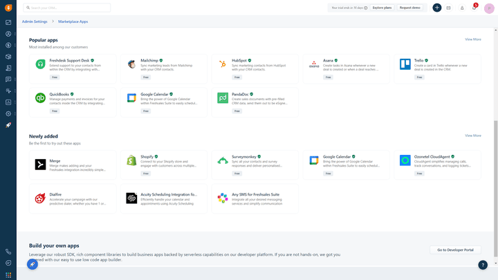The width and height of the screenshot is (498, 280).
Task: Open the Dashboard sidebar icon
Action: coord(8,23)
